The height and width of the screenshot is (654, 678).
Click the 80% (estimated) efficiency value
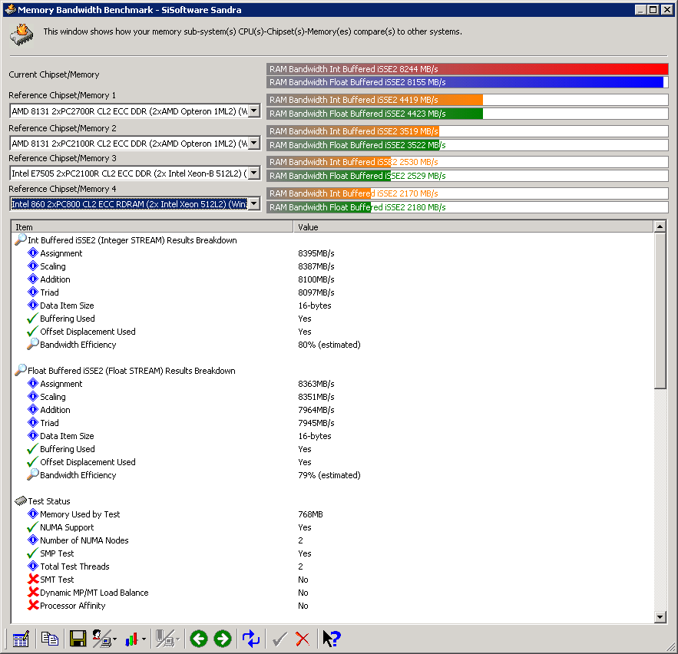[x=329, y=345]
